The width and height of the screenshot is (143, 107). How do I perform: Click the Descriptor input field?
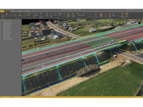click(43, 13)
